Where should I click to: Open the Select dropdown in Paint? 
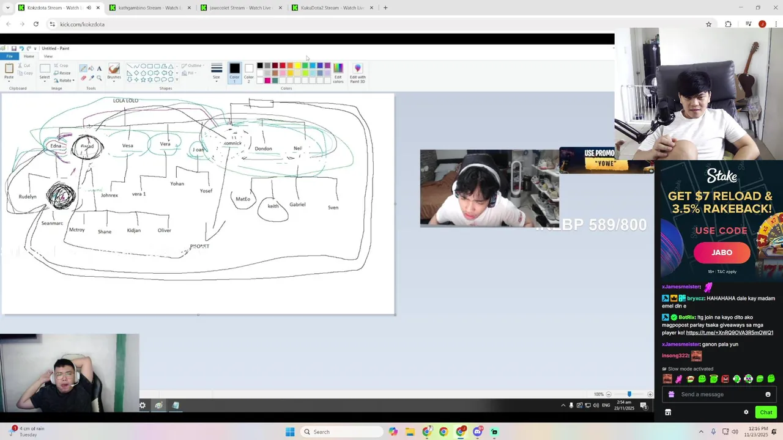coord(45,81)
